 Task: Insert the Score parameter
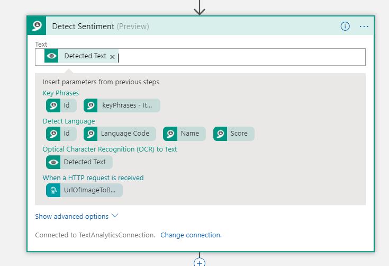[234, 134]
